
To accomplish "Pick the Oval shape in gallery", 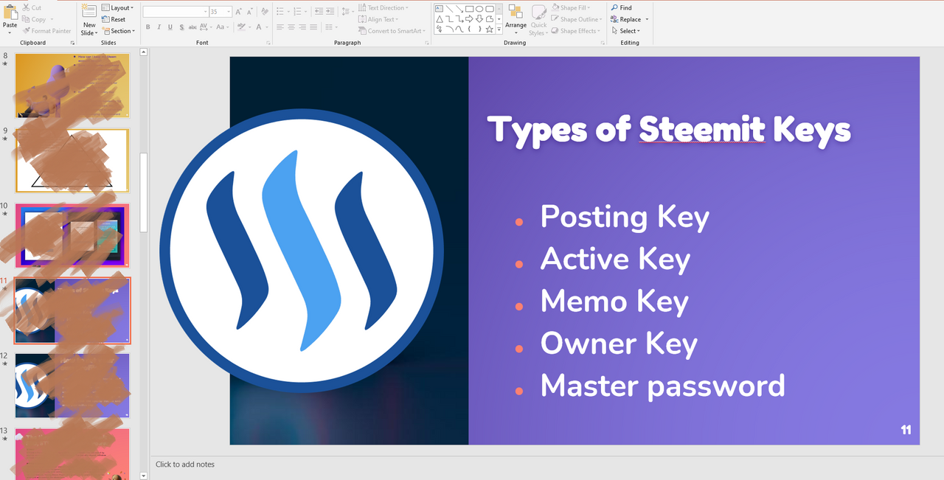I will (x=479, y=9).
